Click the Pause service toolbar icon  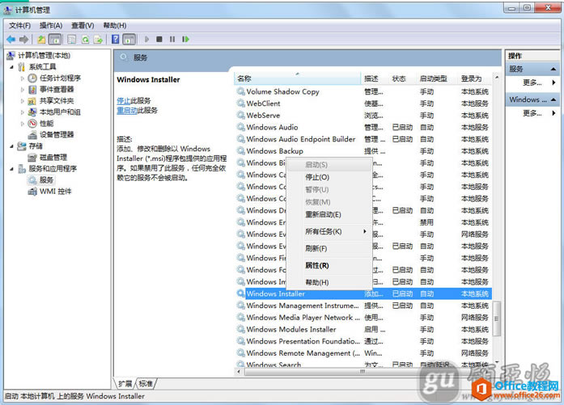(x=172, y=39)
